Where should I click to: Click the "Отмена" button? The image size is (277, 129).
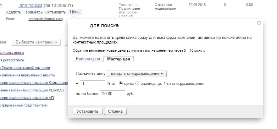click(115, 111)
